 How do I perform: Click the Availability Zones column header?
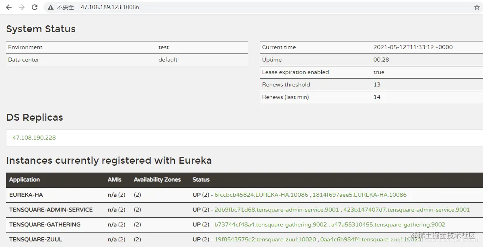click(157, 180)
